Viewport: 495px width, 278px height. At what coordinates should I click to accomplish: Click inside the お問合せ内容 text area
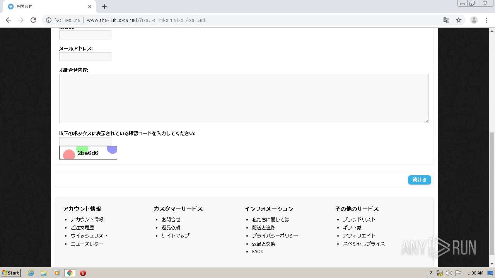[x=244, y=98]
